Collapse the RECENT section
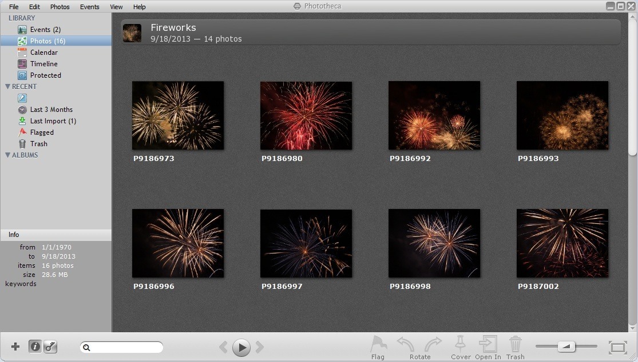The height and width of the screenshot is (362, 638). tap(7, 86)
